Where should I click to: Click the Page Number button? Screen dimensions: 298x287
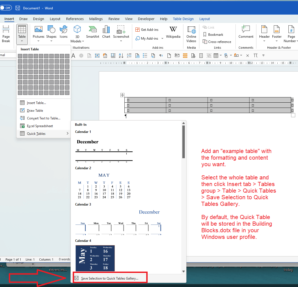[291, 34]
